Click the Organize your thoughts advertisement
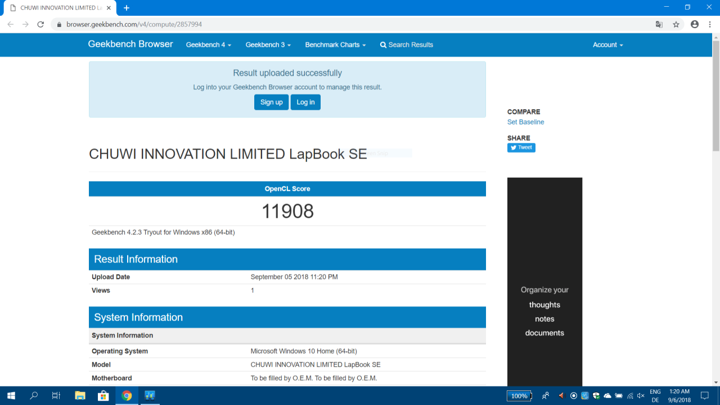The image size is (720, 405). point(544,282)
